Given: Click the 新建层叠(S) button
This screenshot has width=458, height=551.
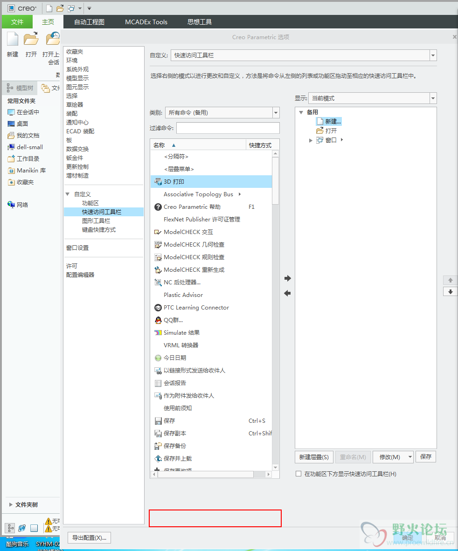Looking at the screenshot, I should (x=314, y=457).
